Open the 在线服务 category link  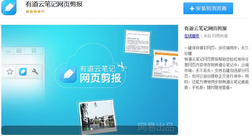coord(192,36)
